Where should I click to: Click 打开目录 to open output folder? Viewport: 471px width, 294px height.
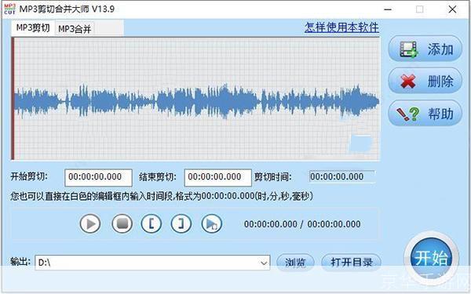coord(351,263)
